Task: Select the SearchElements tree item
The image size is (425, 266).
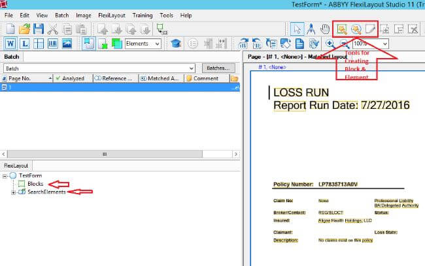Action: [46, 192]
